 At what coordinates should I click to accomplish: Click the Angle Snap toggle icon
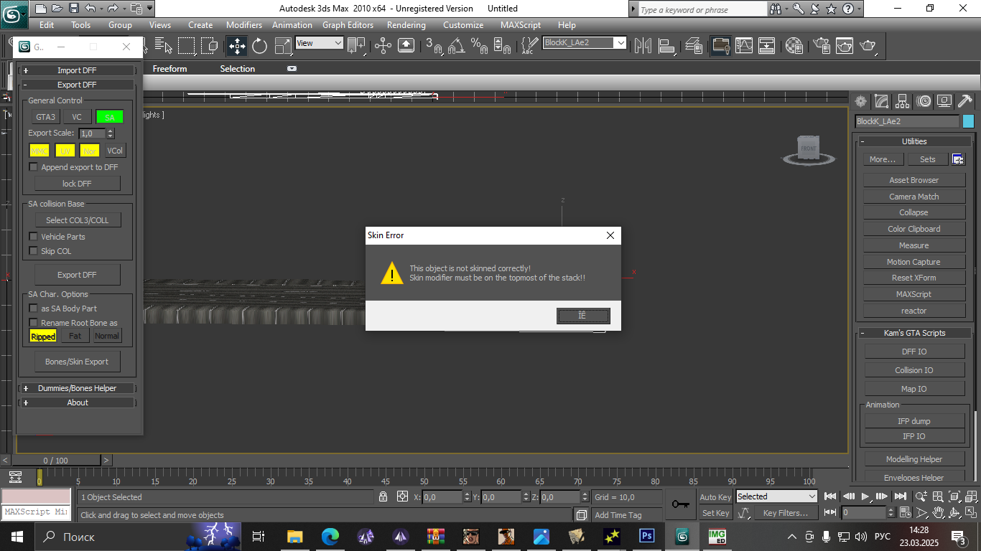(456, 46)
